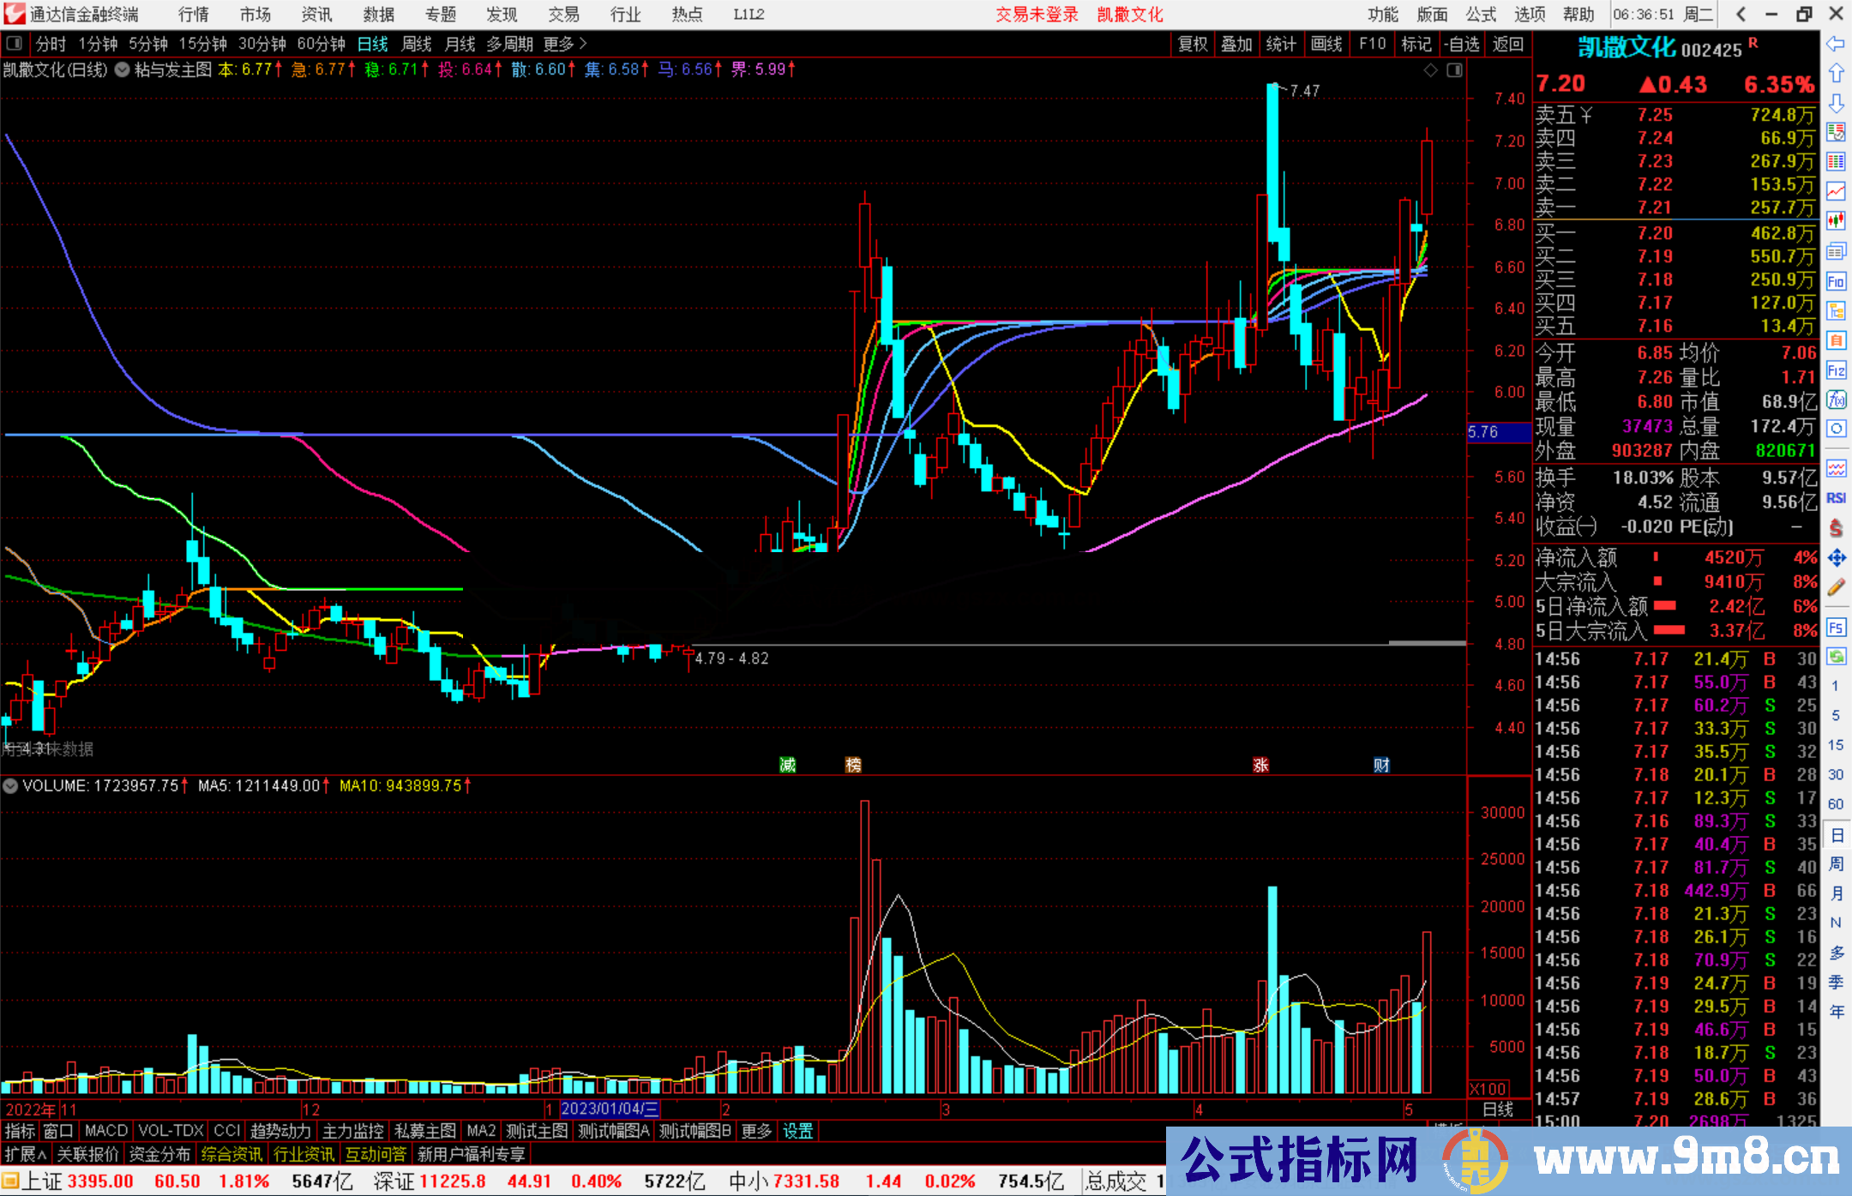Open the candlestick chart icon in sidebar

tap(1836, 221)
